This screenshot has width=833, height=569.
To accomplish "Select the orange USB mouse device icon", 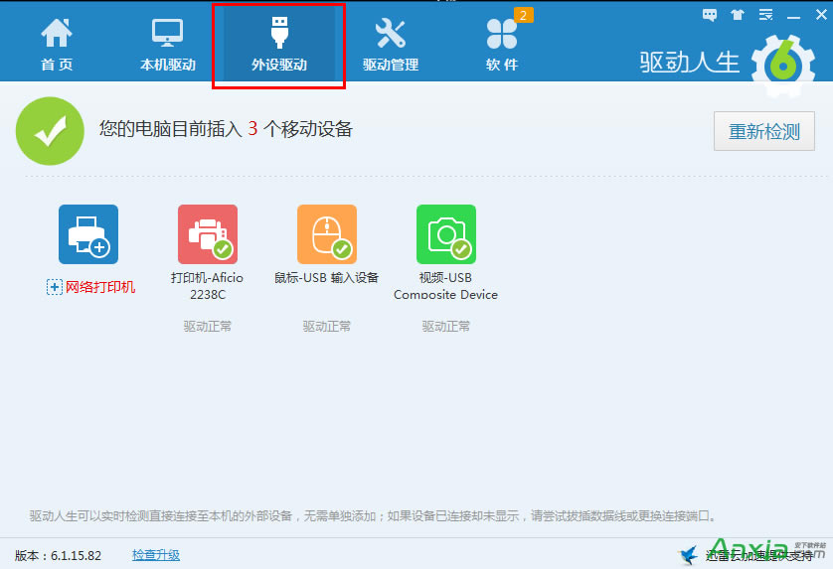I will coord(327,234).
